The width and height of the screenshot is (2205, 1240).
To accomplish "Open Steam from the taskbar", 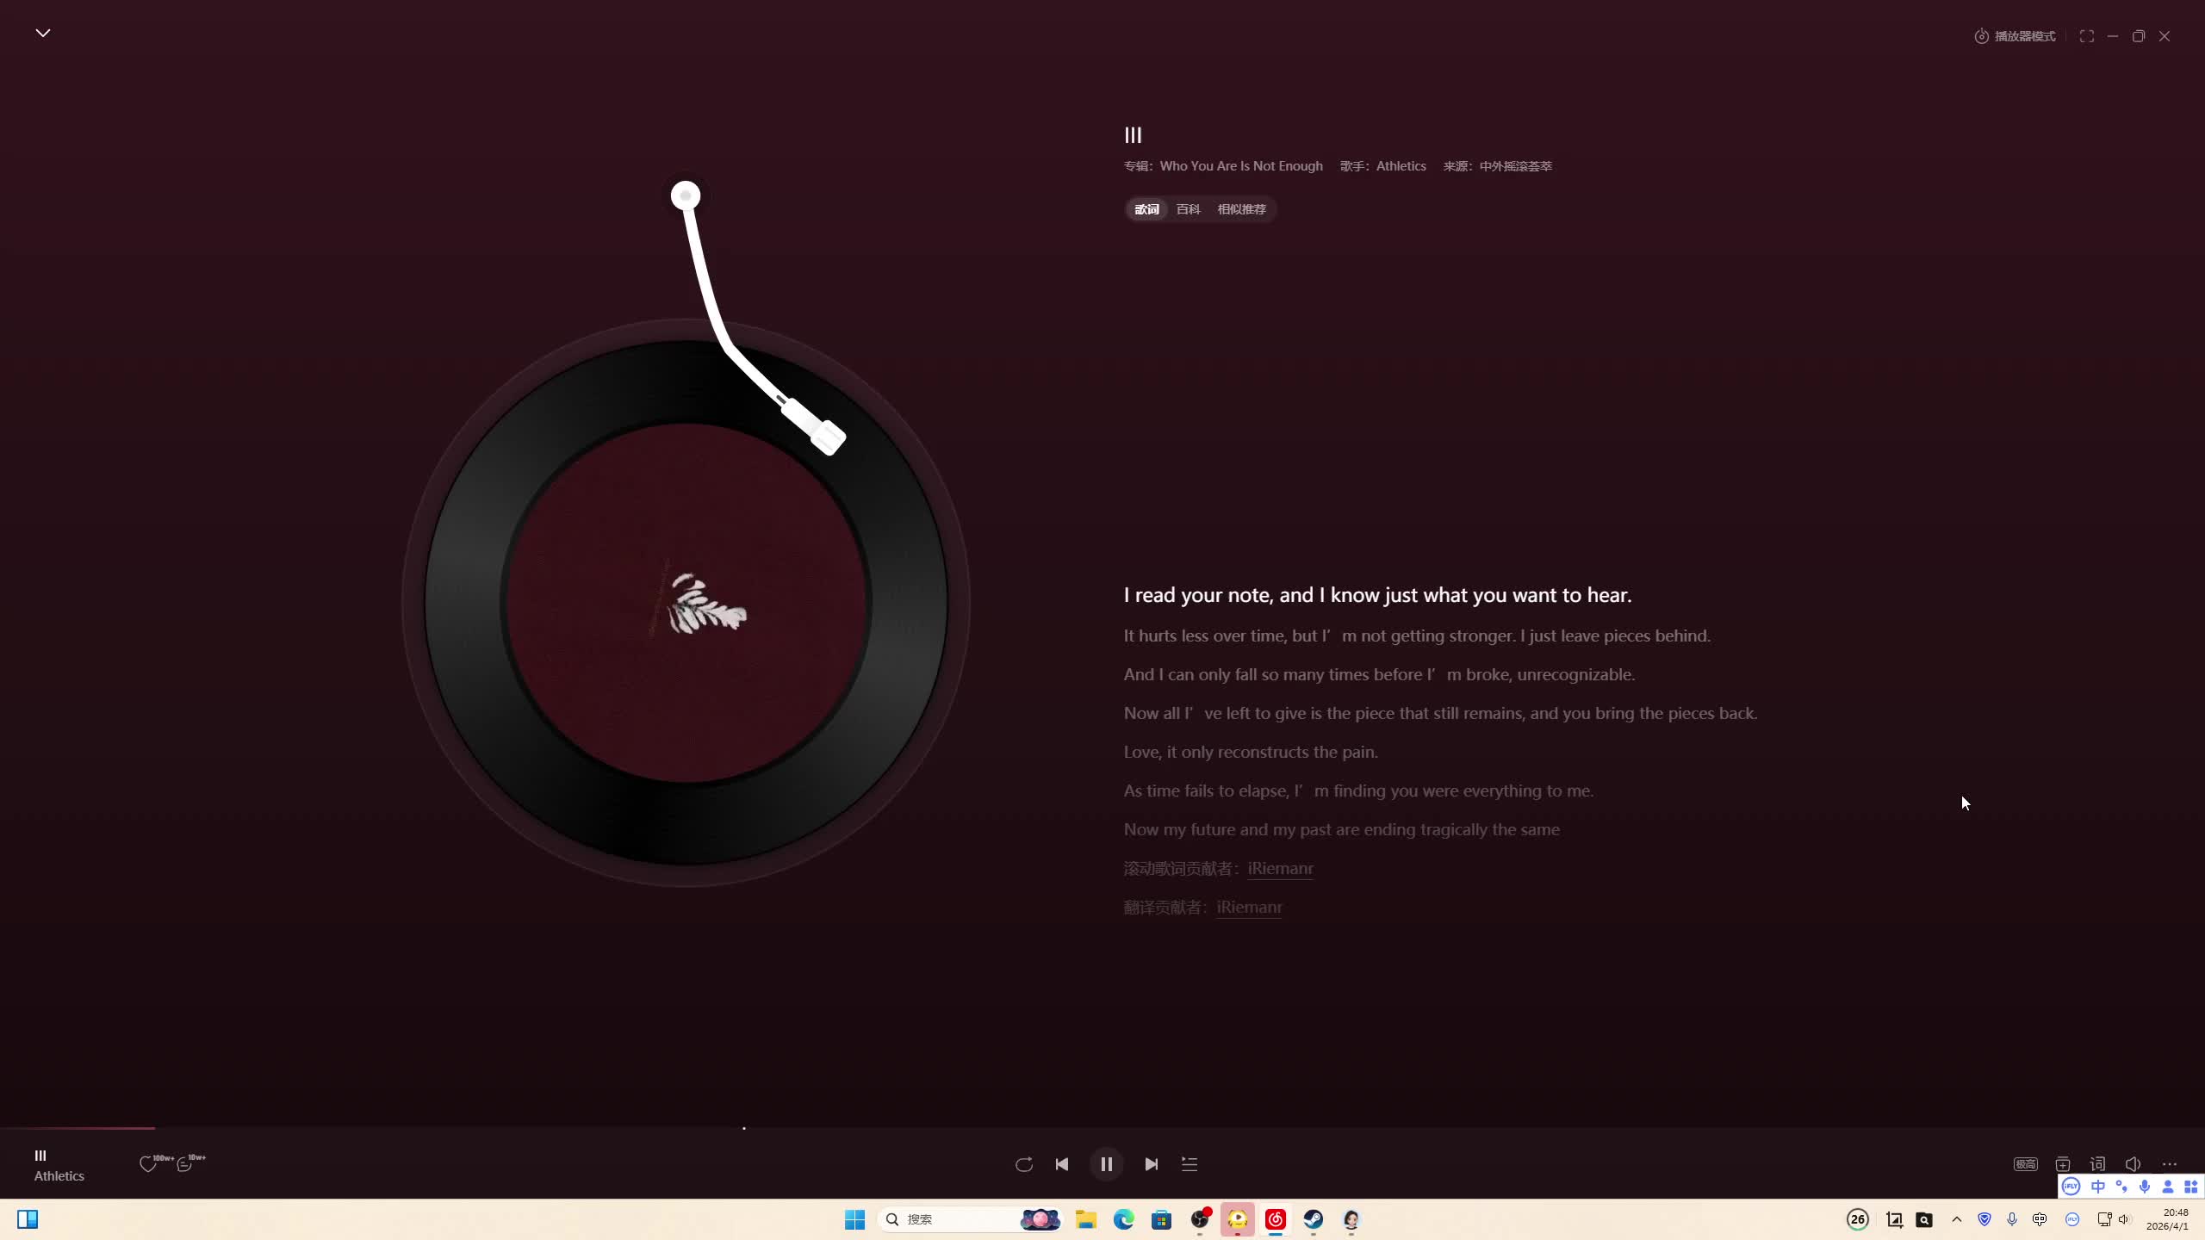I will tap(1313, 1219).
